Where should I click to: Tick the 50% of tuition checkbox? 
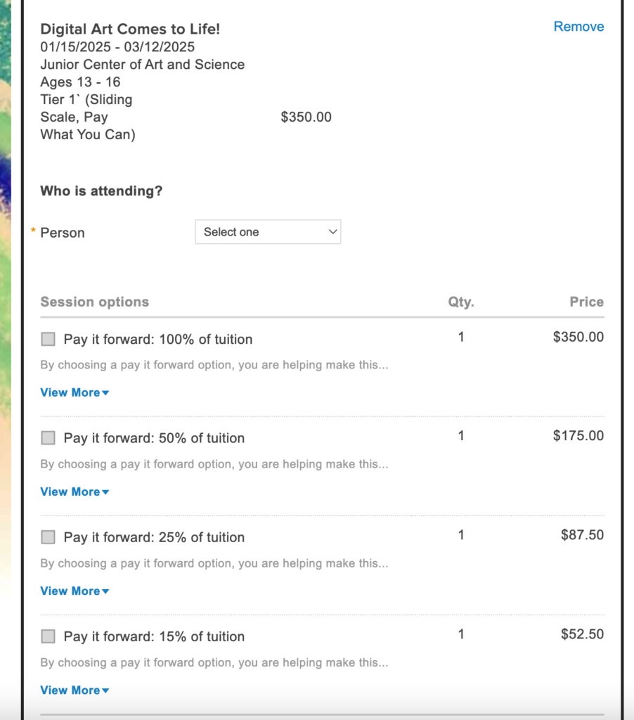click(x=48, y=437)
